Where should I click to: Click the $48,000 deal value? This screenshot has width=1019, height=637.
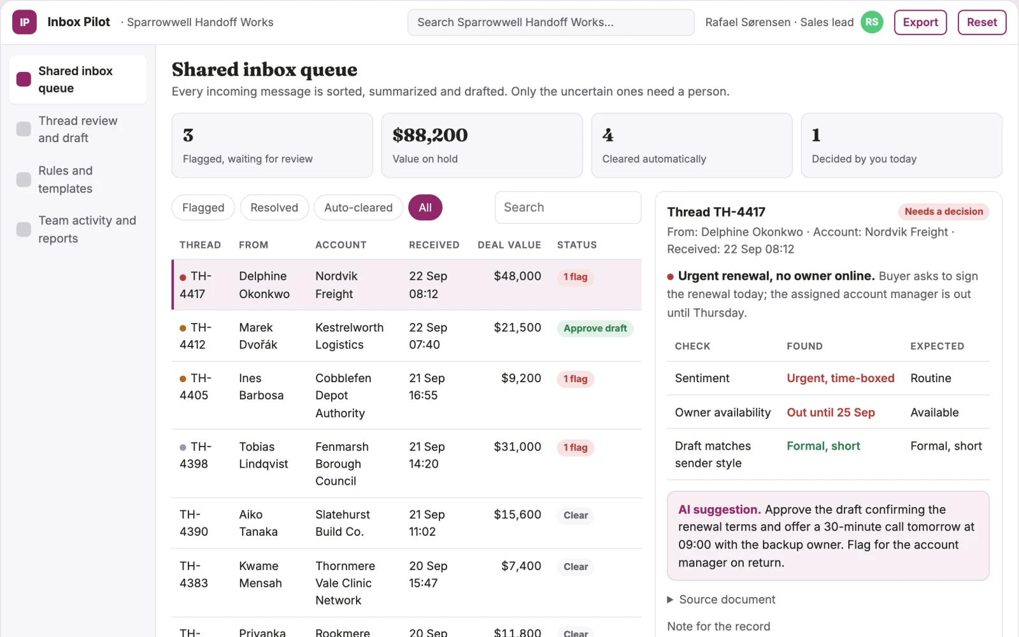517,276
